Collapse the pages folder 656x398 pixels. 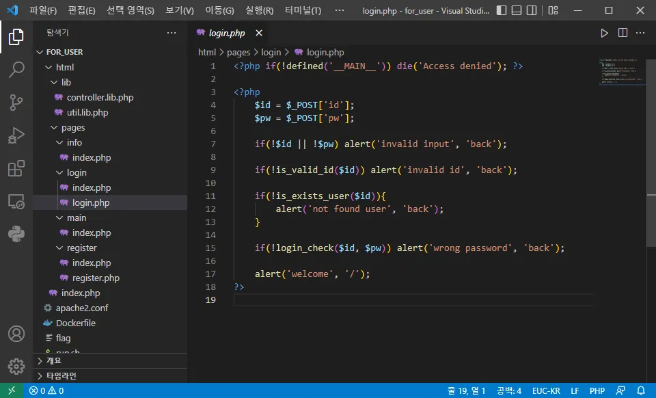[72, 127]
